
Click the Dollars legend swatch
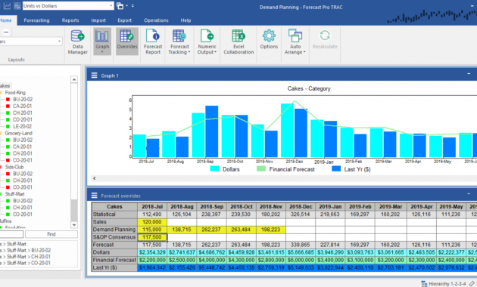[214, 168]
